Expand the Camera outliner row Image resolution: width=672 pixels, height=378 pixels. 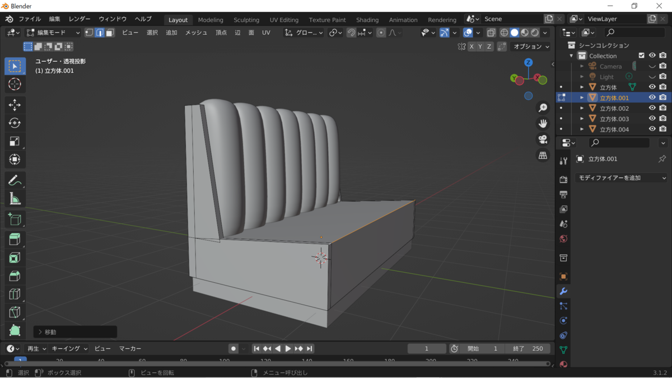(582, 66)
